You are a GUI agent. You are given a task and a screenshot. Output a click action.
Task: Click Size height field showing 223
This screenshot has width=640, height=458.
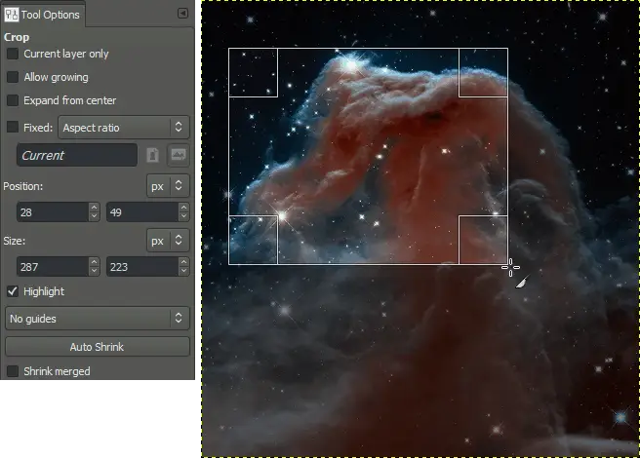point(142,267)
